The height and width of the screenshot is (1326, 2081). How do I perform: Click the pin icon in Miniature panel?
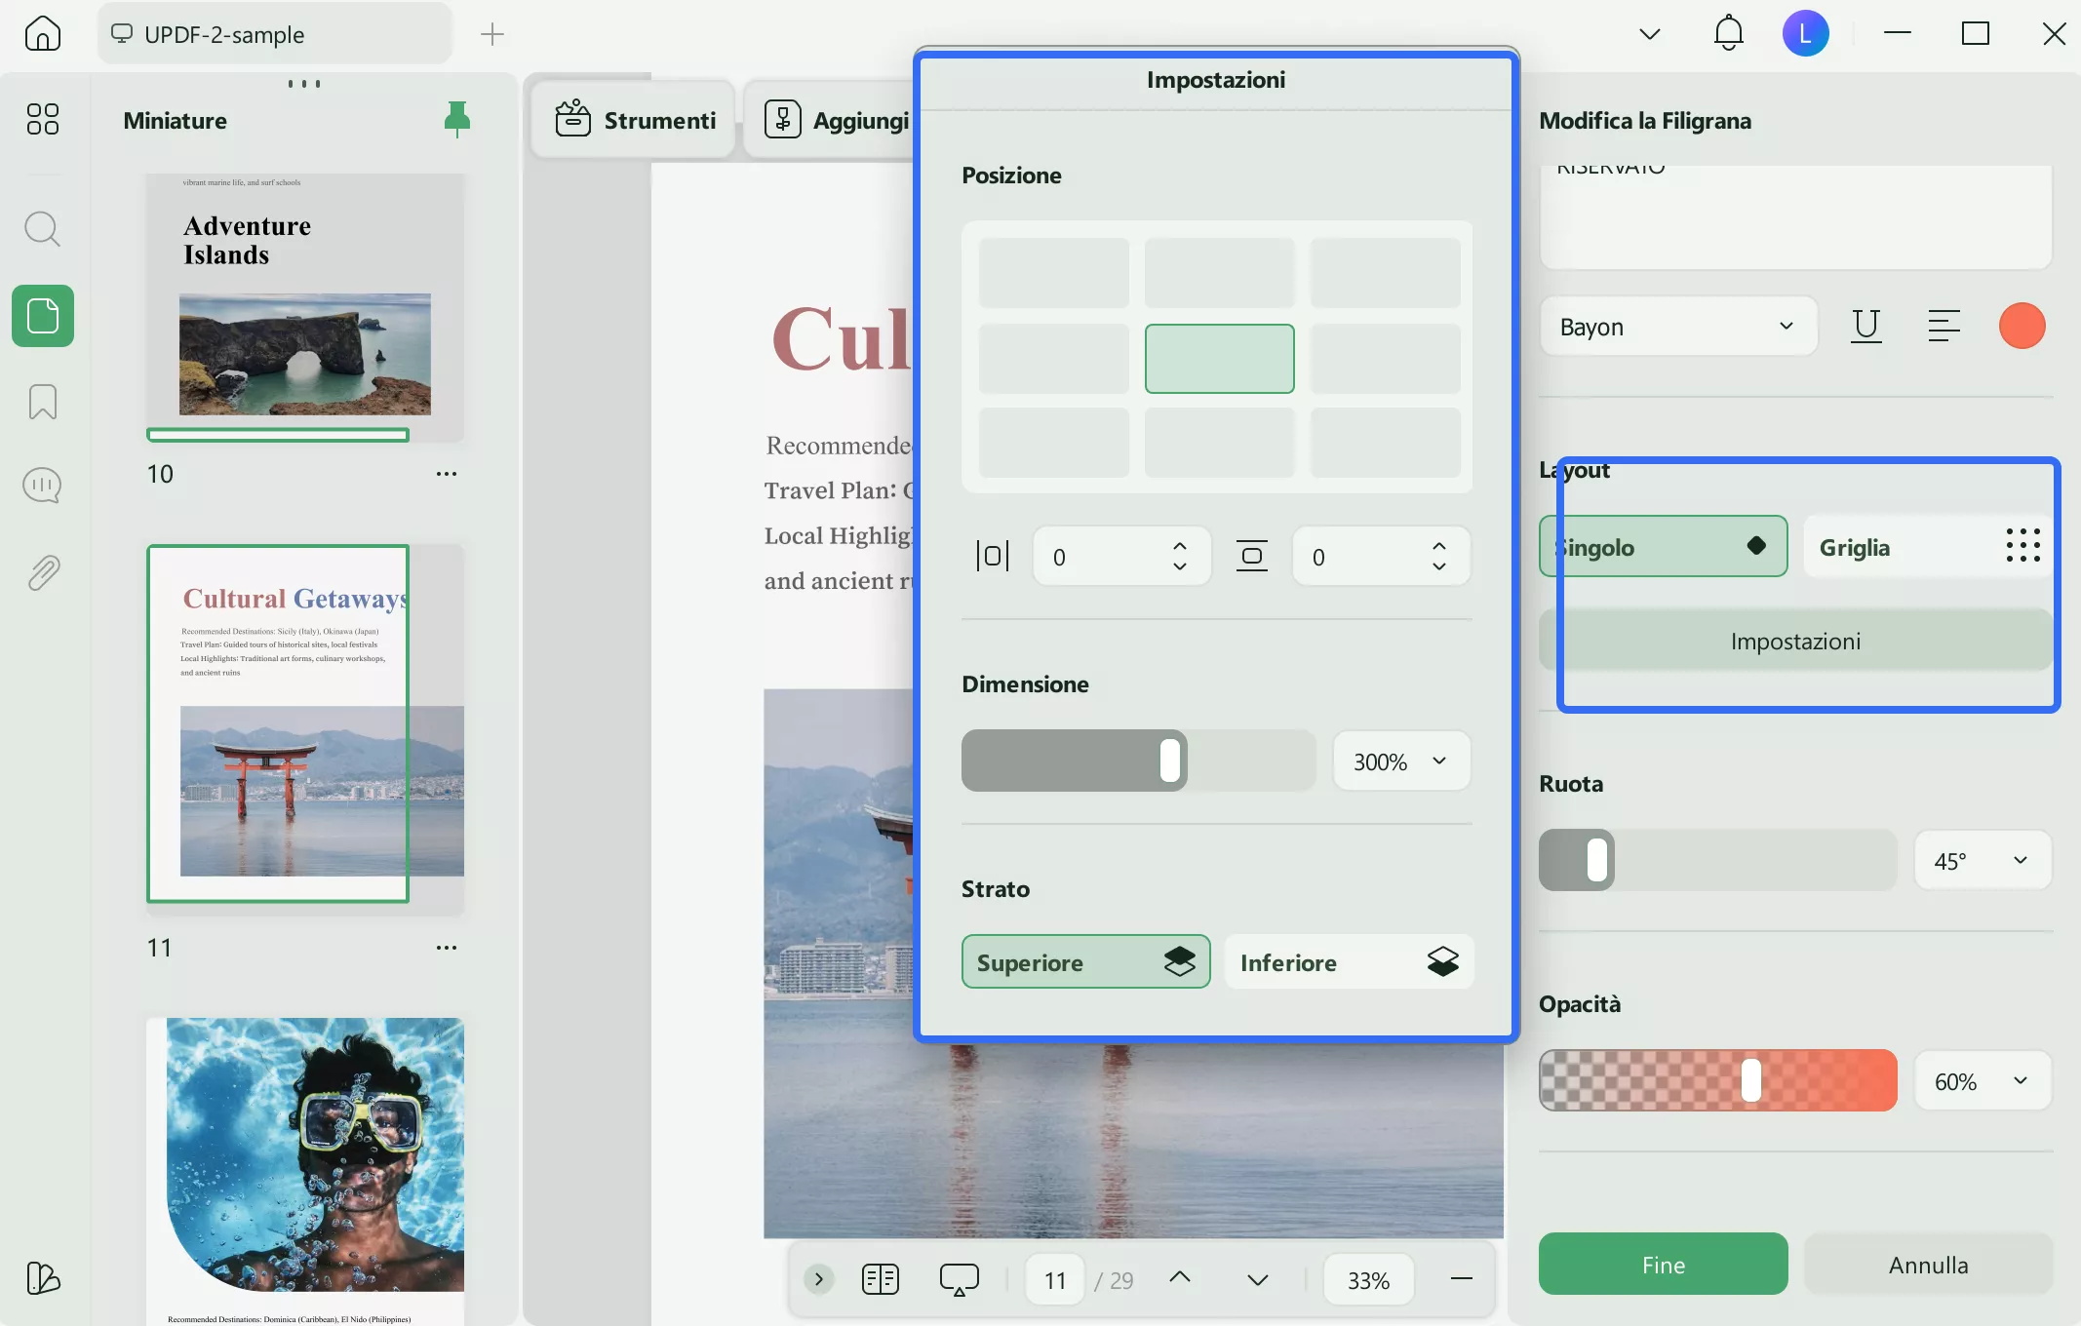pos(456,119)
